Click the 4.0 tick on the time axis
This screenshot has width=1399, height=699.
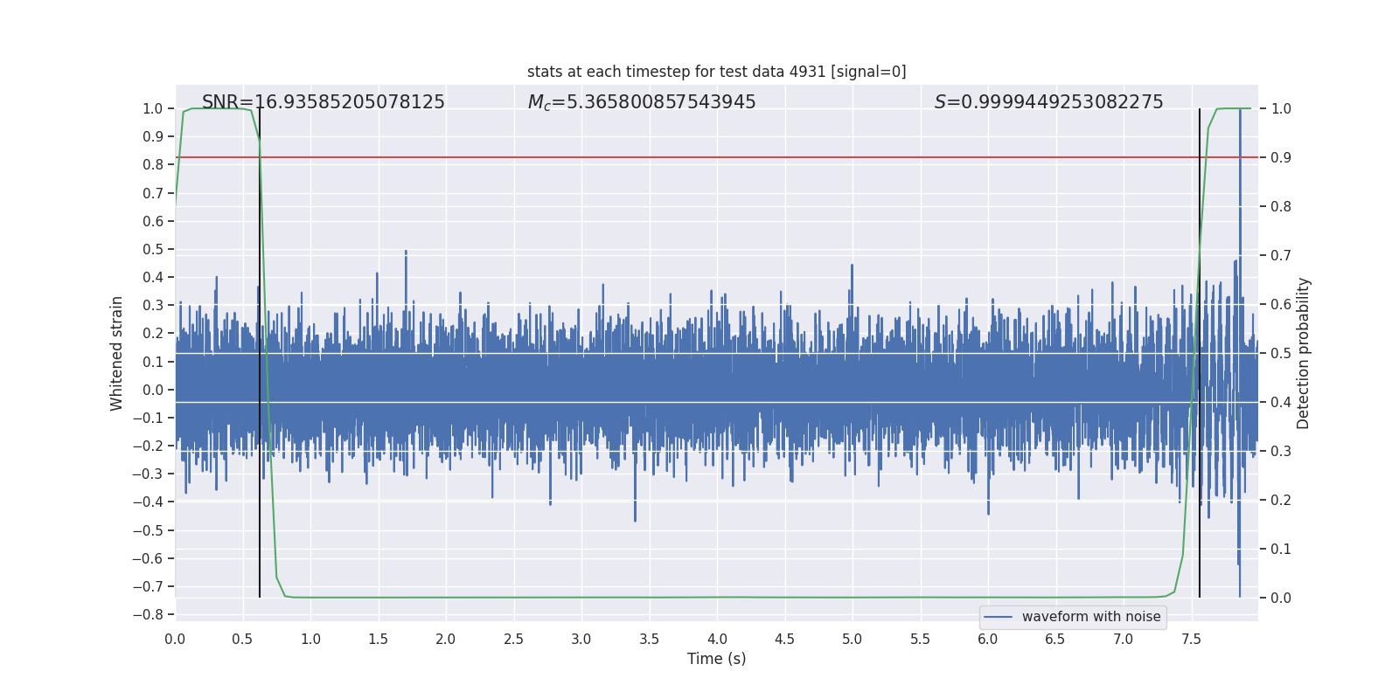point(717,639)
